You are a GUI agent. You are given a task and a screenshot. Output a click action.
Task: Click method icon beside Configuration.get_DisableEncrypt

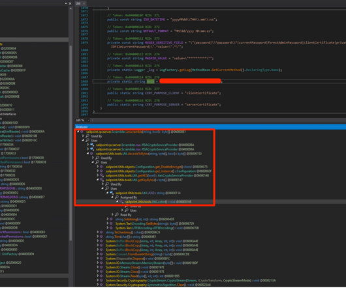click(101, 167)
